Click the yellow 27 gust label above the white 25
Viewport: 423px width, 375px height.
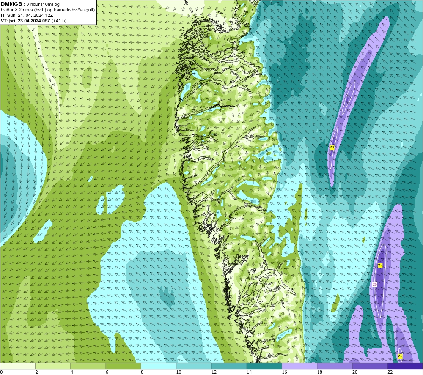click(x=380, y=265)
